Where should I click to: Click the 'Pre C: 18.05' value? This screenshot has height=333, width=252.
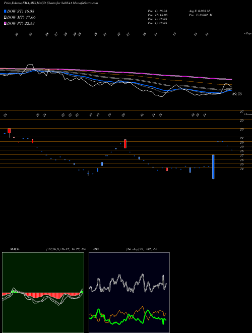(x=158, y=23)
